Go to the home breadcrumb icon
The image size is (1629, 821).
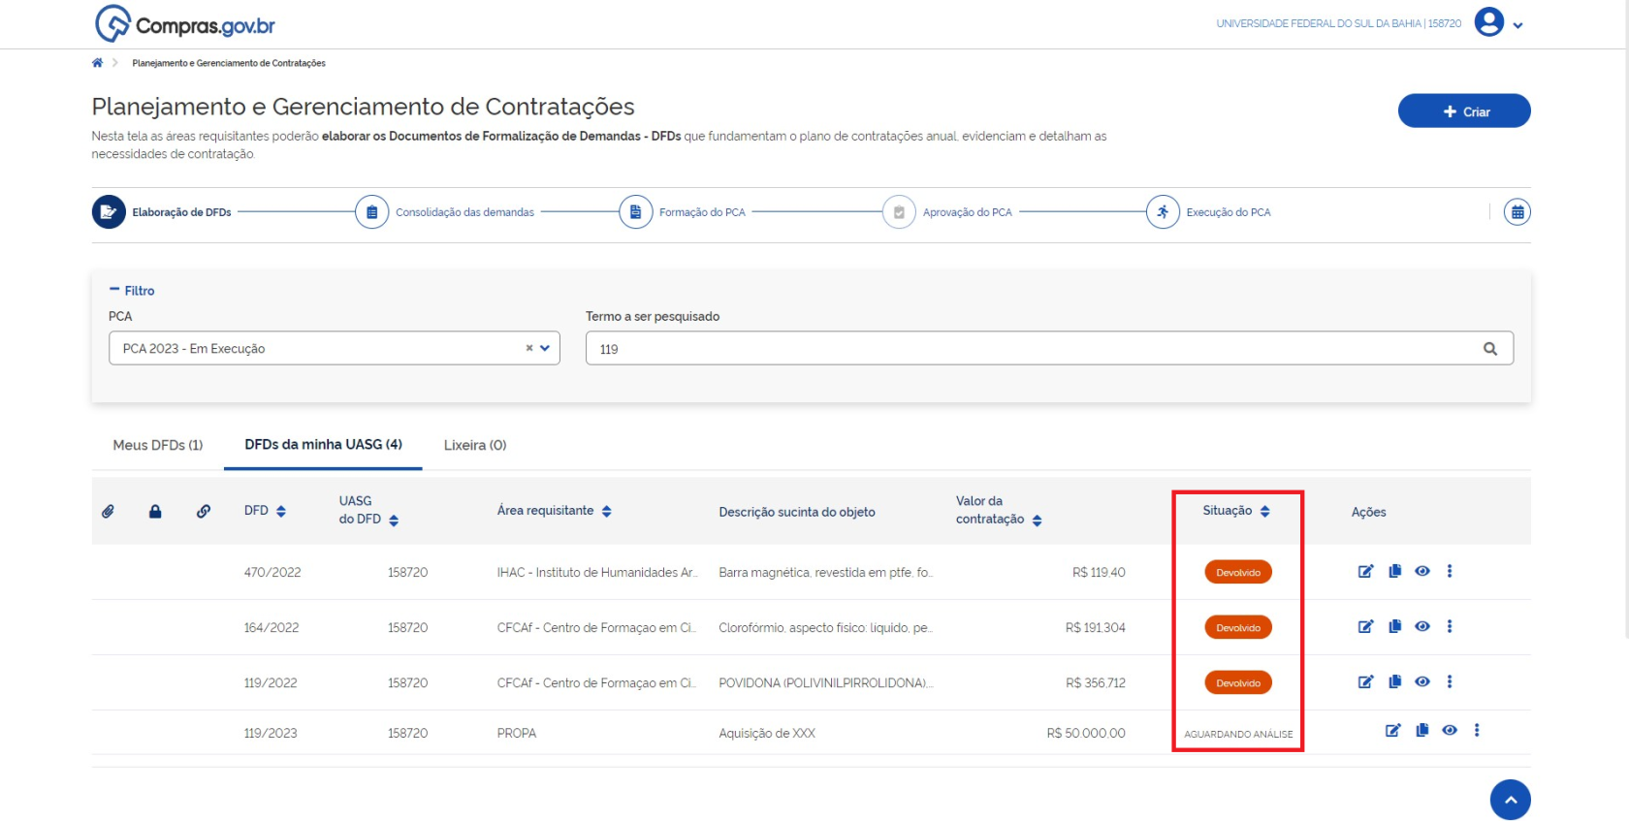pyautogui.click(x=97, y=63)
